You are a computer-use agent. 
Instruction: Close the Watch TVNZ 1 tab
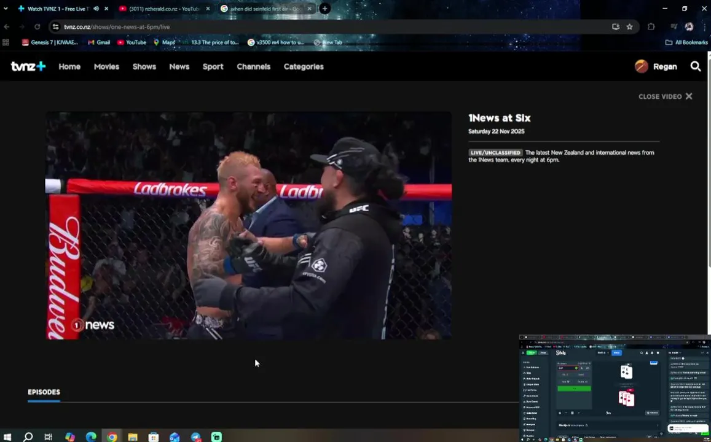point(106,9)
